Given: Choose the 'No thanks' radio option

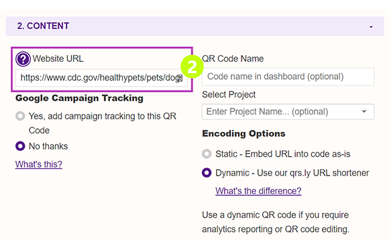Looking at the screenshot, I should tap(20, 146).
